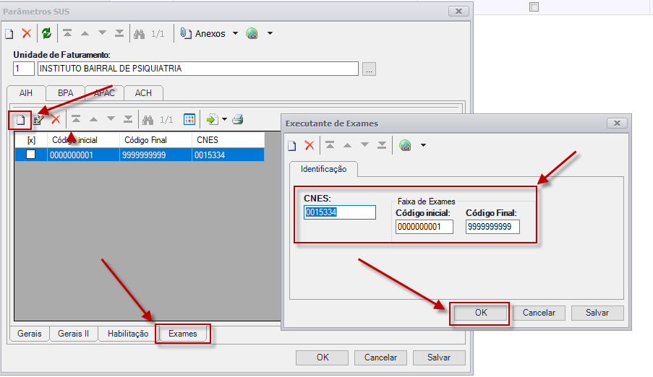The image size is (653, 377).
Task: Click printer icon in grid toolbar
Action: coord(238,120)
